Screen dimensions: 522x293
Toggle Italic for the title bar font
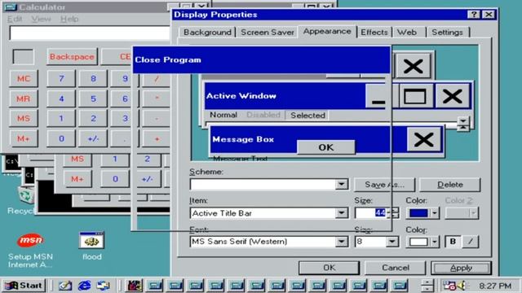pos(471,242)
